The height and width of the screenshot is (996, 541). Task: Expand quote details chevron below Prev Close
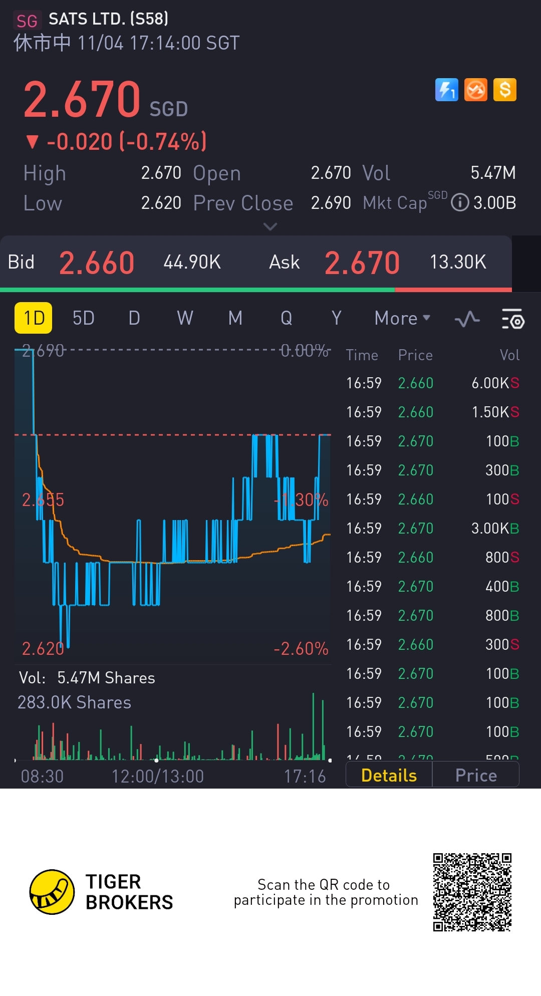pyautogui.click(x=270, y=227)
